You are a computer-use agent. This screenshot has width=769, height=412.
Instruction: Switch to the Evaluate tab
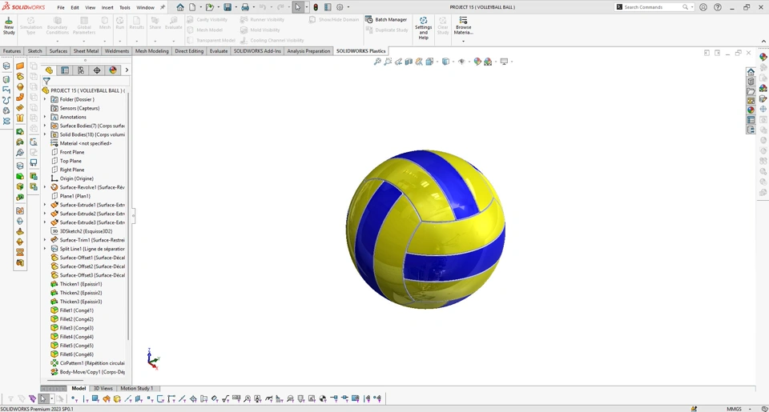219,51
